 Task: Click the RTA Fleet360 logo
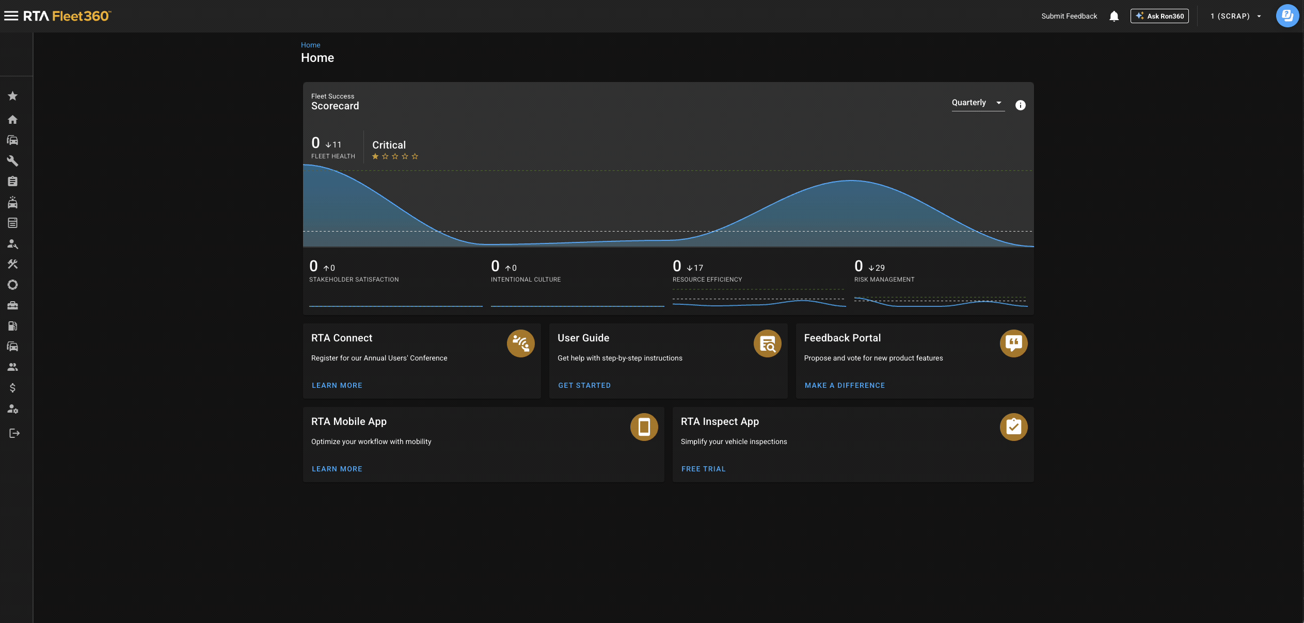67,16
